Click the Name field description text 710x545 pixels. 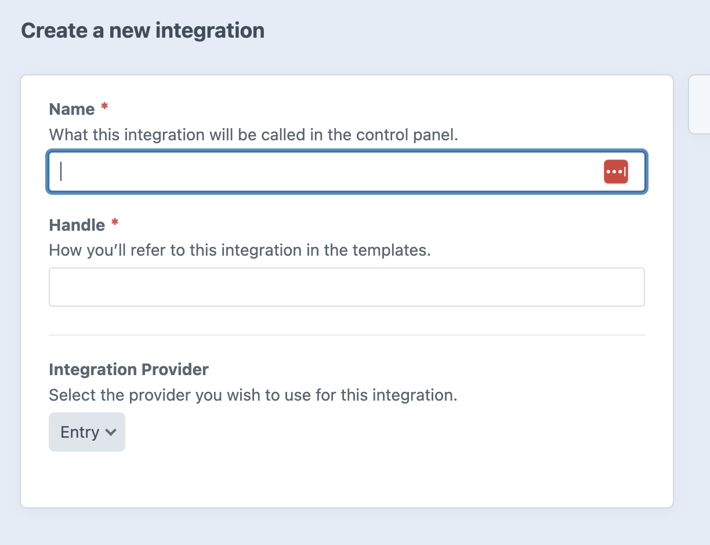(x=254, y=135)
